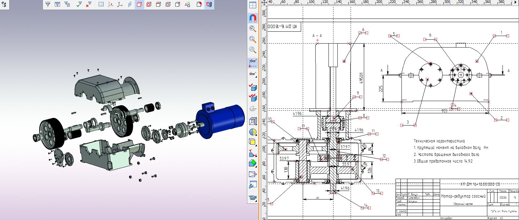This screenshot has height=220, width=519.
Task: Open the window with wrench settings icon
Action: point(253,185)
